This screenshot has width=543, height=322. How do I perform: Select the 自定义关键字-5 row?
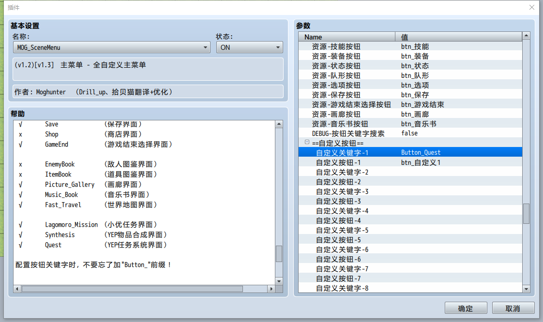tap(410, 230)
